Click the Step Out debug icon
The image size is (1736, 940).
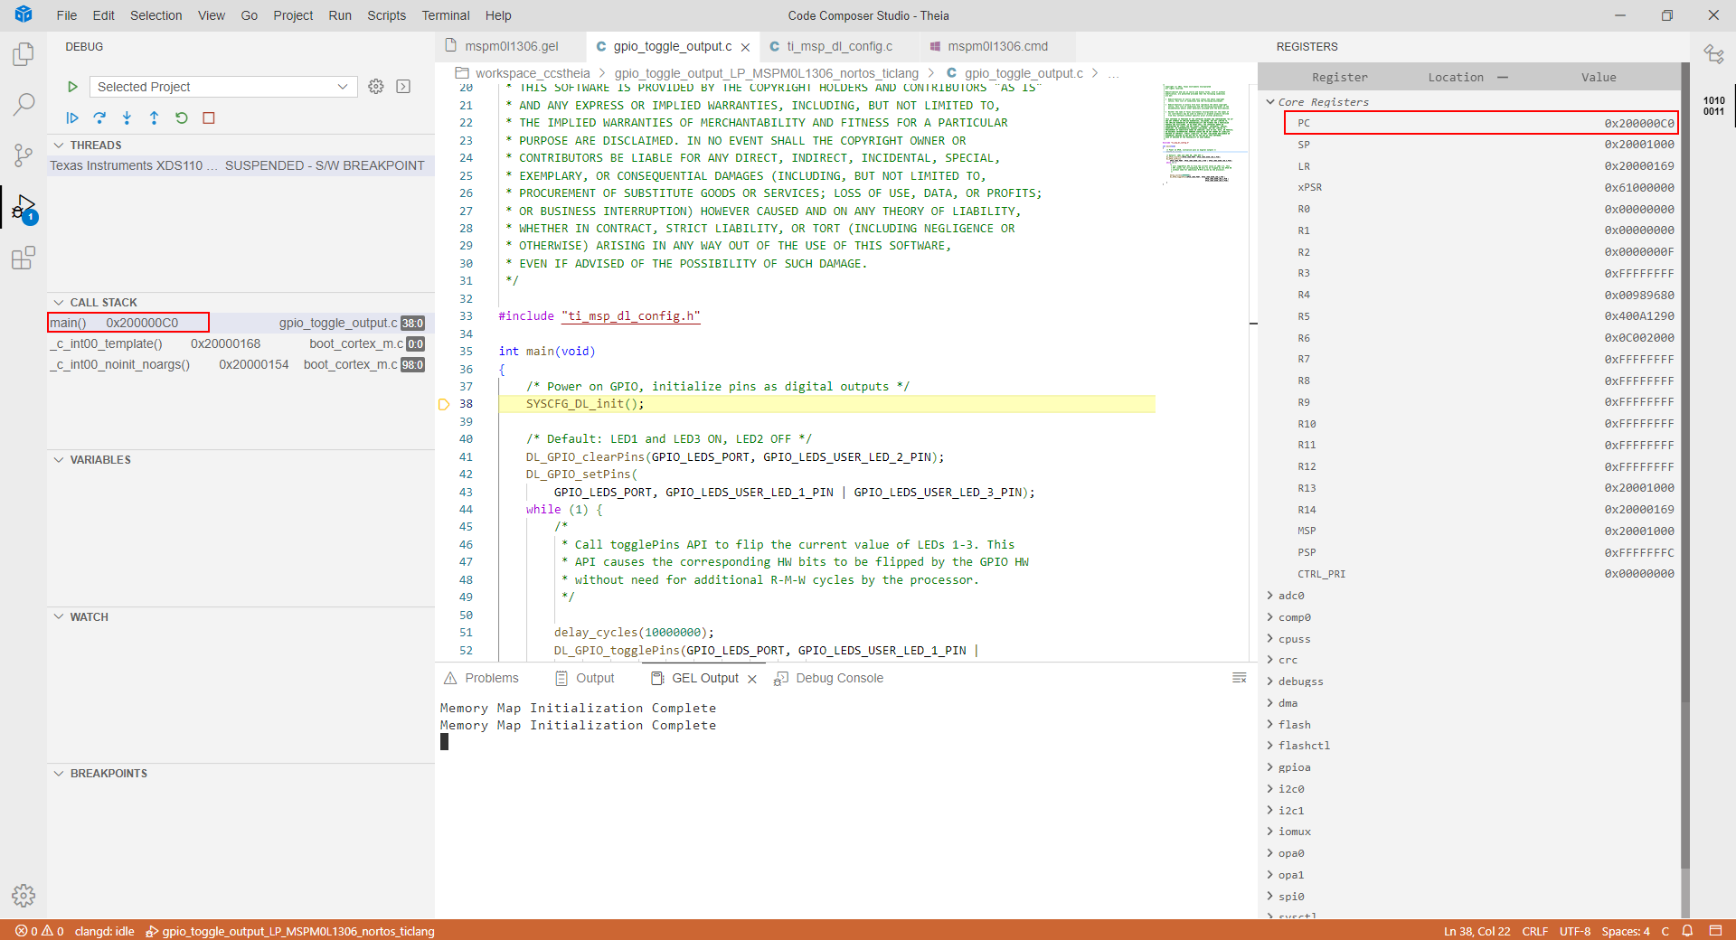(x=154, y=117)
